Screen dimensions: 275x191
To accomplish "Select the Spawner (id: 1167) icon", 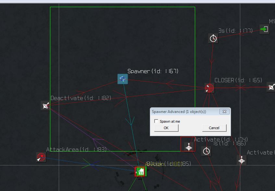I will [x=122, y=79].
